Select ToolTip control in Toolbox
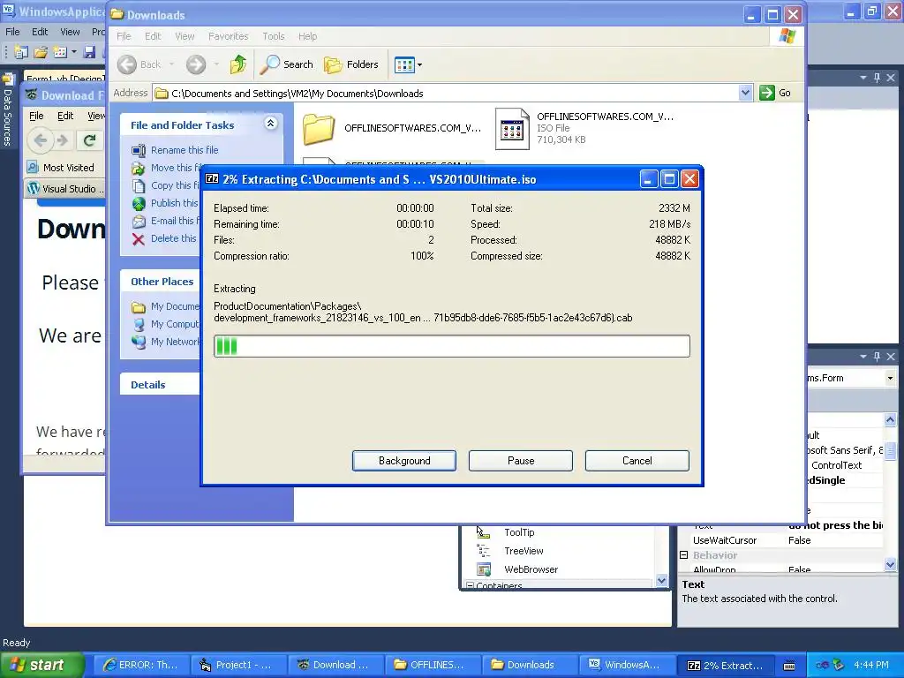This screenshot has height=678, width=904. [519, 532]
